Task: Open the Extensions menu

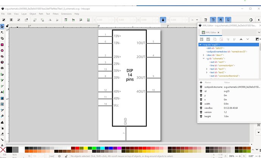Action: click(66, 14)
